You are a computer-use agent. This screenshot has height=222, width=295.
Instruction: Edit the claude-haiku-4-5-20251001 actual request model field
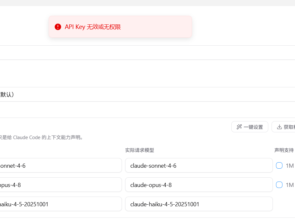[199, 204]
